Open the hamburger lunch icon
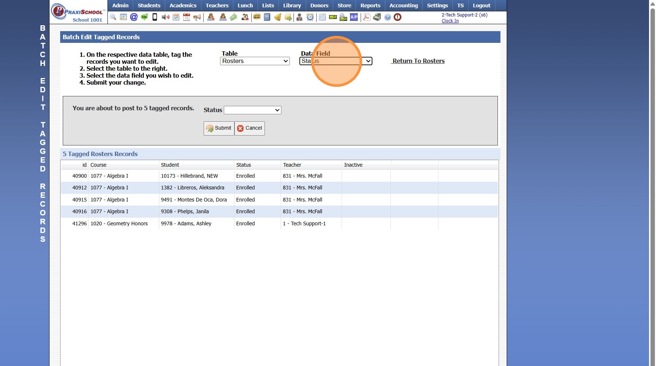Viewport: 656px width, 366px height. pyautogui.click(x=257, y=17)
